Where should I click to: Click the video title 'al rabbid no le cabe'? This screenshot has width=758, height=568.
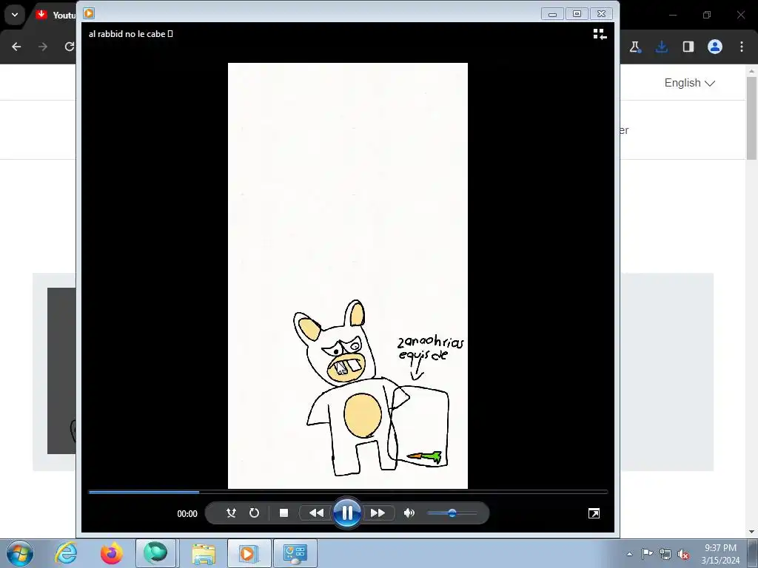(130, 34)
